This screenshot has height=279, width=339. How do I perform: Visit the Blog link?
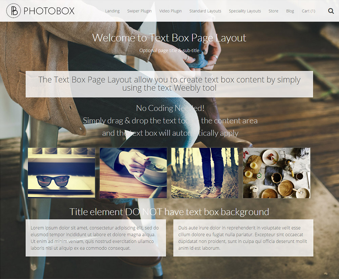(290, 11)
